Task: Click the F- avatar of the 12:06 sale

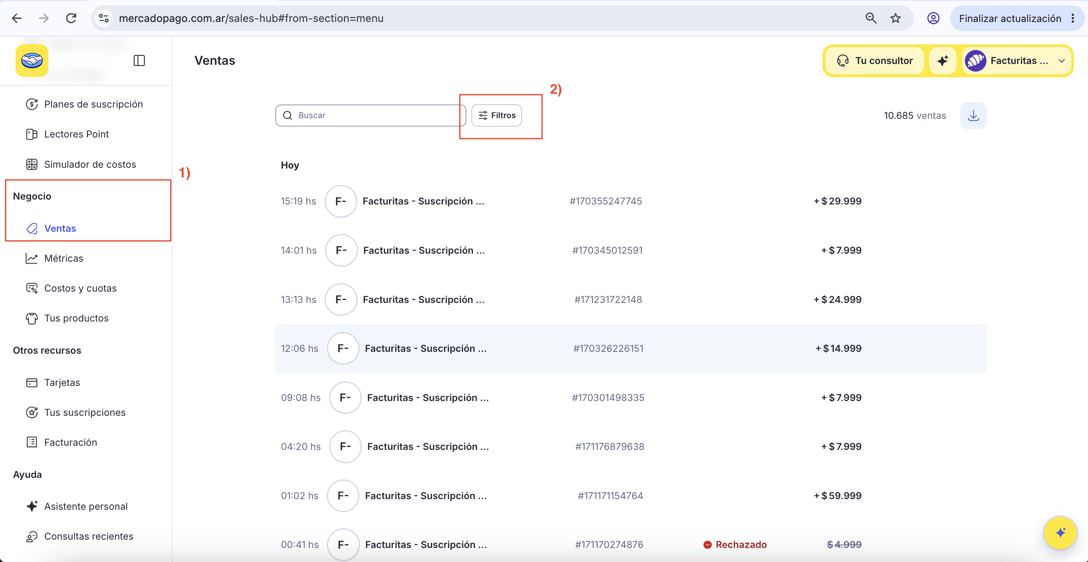Action: [343, 348]
